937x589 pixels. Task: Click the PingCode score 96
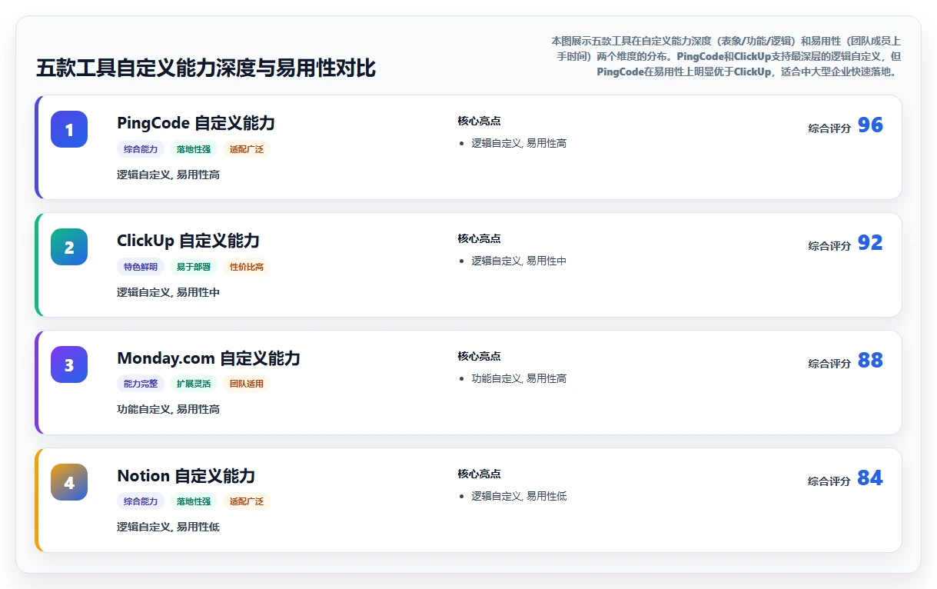(870, 125)
